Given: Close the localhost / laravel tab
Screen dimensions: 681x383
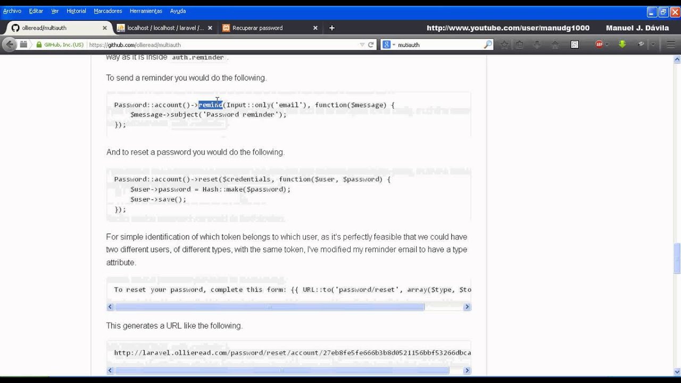Looking at the screenshot, I should 210,28.
